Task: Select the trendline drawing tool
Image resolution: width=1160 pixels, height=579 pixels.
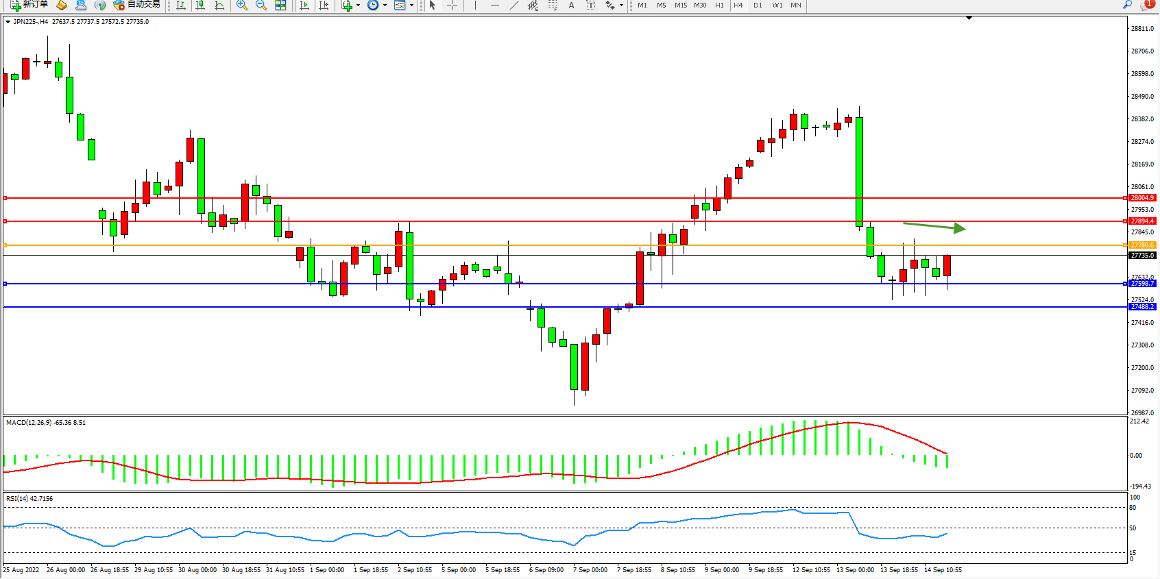Action: [x=513, y=5]
